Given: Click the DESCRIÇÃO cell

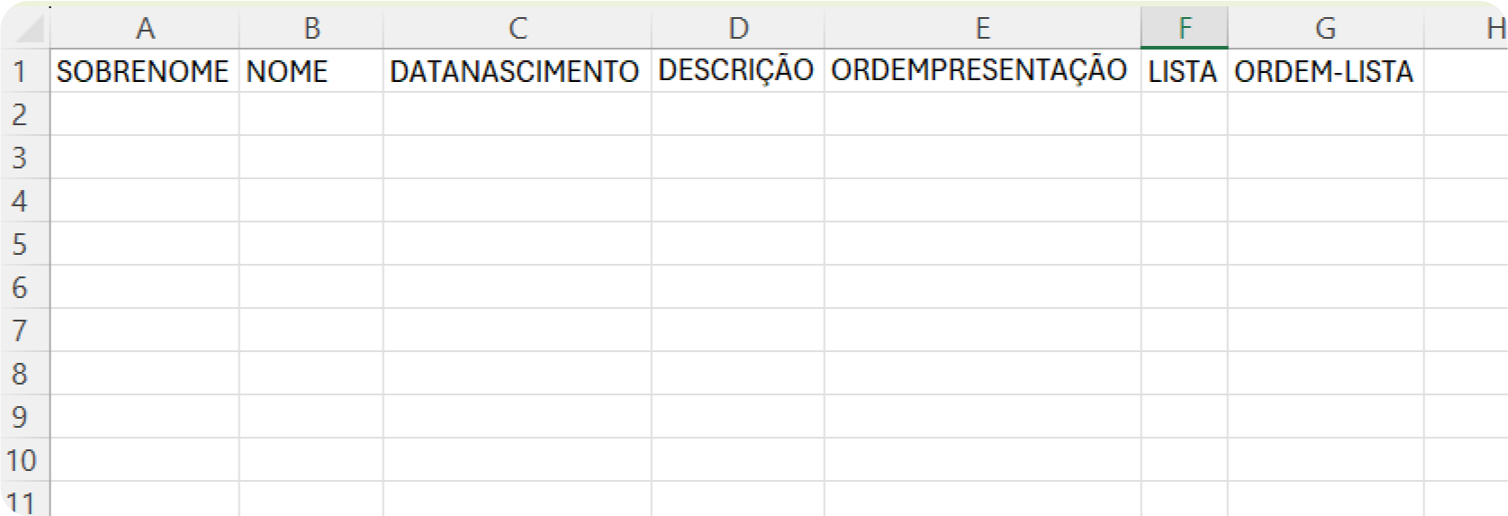Looking at the screenshot, I should [x=738, y=71].
